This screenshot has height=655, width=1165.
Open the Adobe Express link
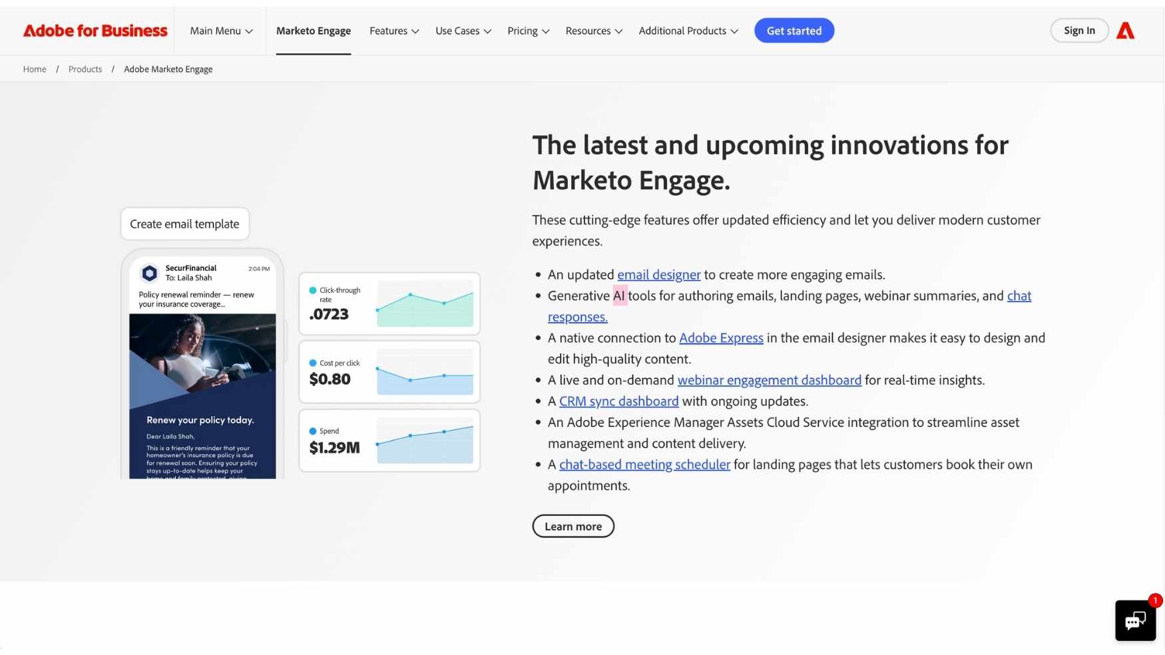click(721, 337)
